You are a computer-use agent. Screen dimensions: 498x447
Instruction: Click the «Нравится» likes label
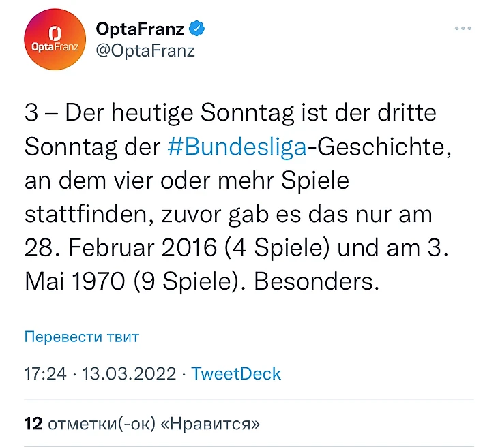[x=209, y=424]
